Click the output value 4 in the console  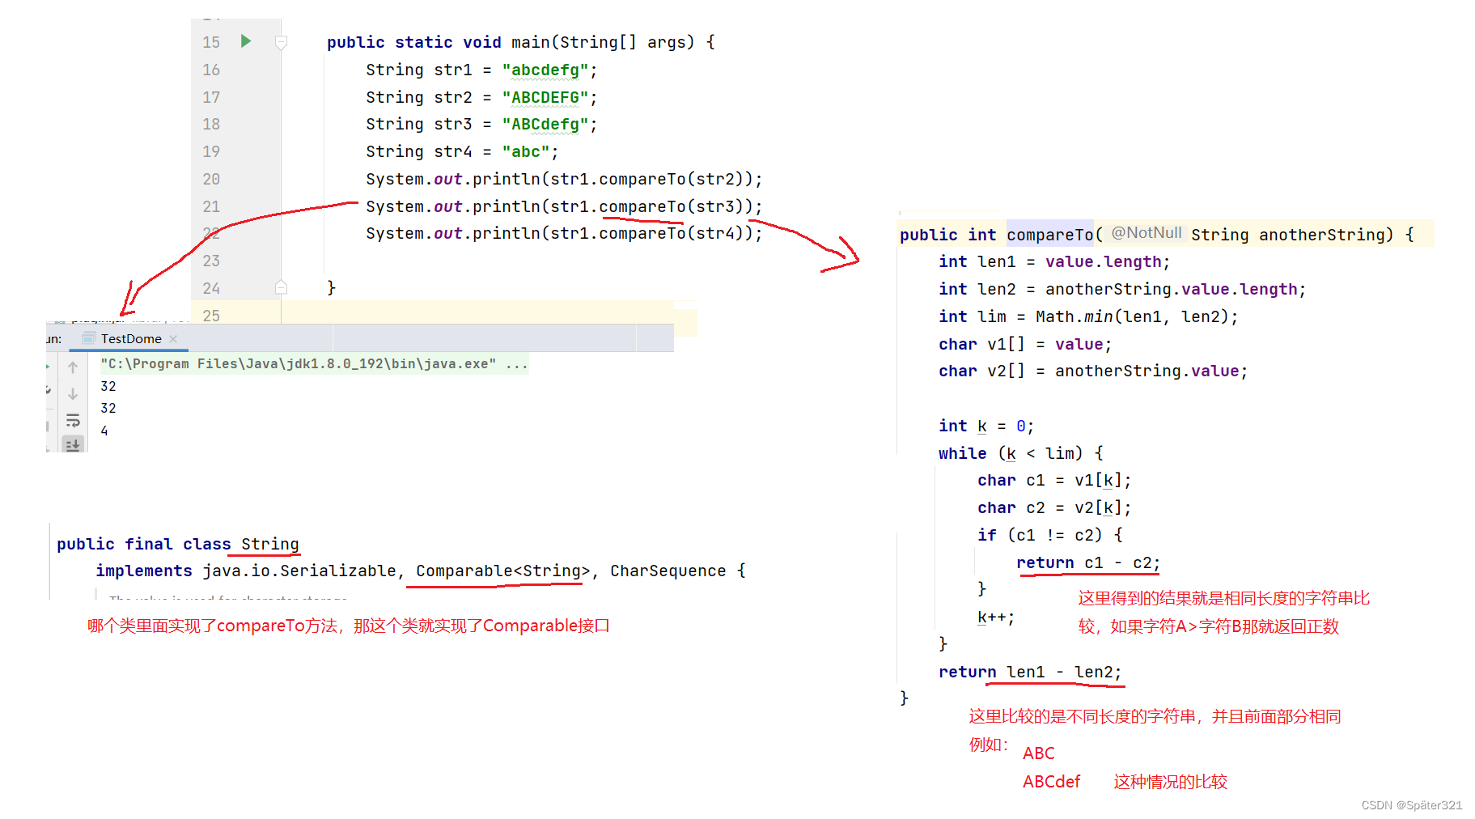click(104, 431)
